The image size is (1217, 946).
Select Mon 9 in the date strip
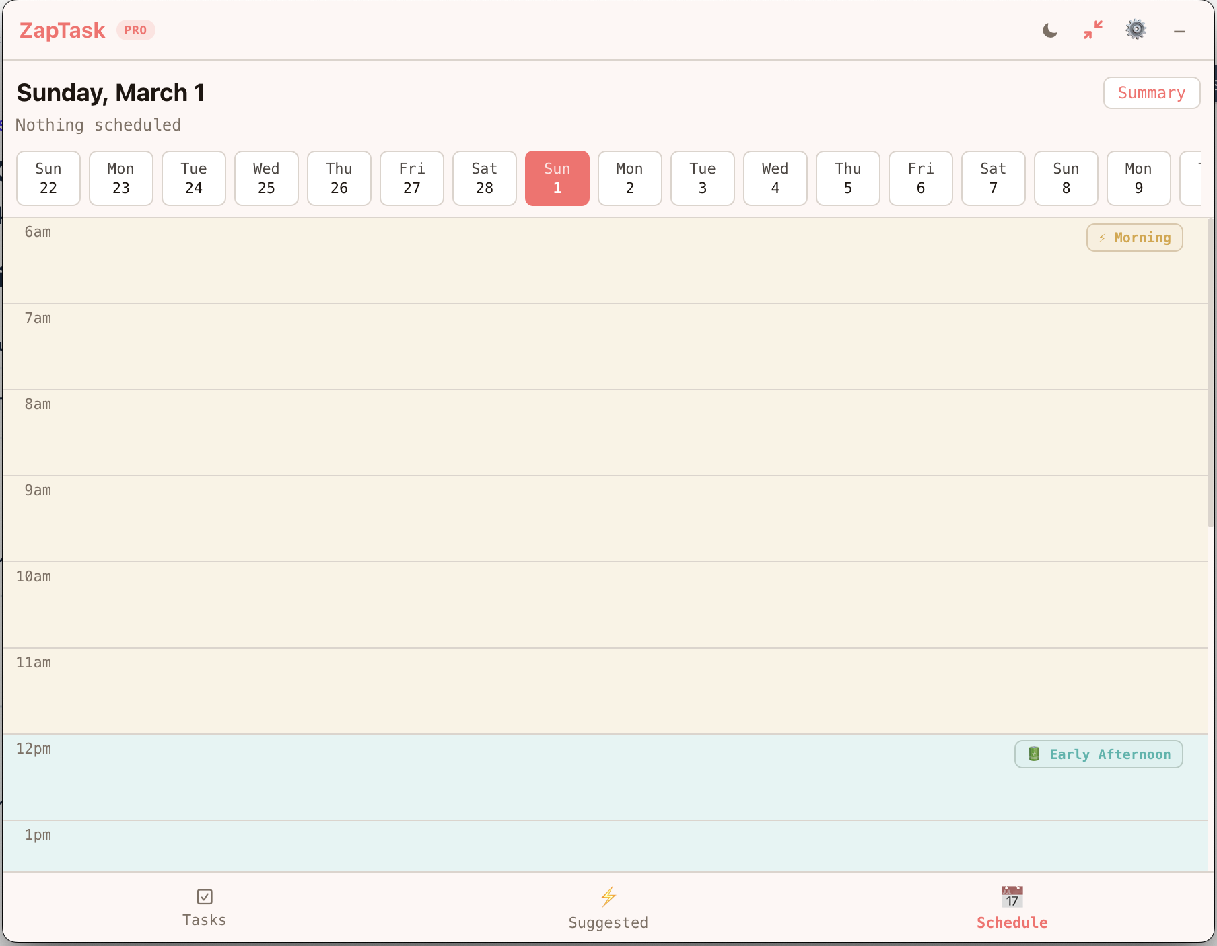[x=1139, y=178]
